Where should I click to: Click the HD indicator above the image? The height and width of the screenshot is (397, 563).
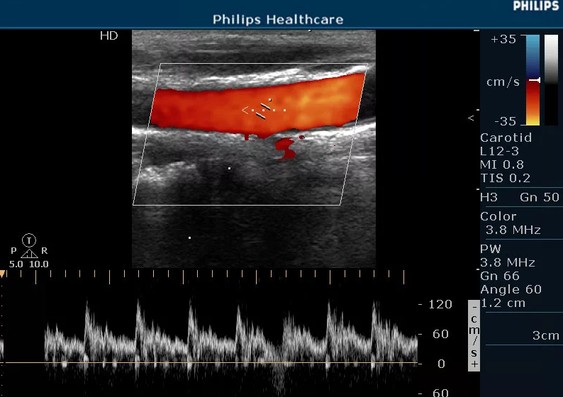pos(108,35)
